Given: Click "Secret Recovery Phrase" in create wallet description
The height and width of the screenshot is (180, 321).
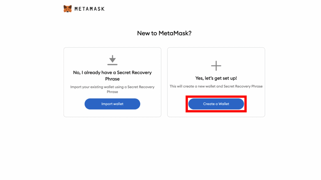Looking at the screenshot, I should pos(243,86).
